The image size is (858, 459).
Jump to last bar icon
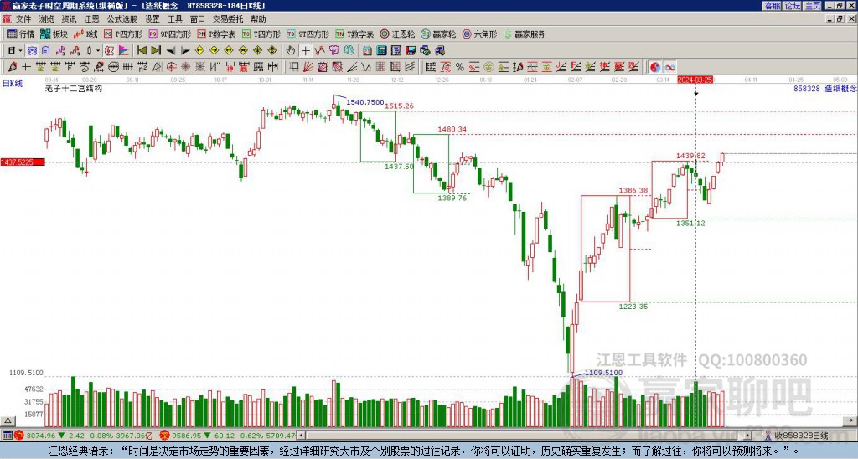click(x=156, y=51)
